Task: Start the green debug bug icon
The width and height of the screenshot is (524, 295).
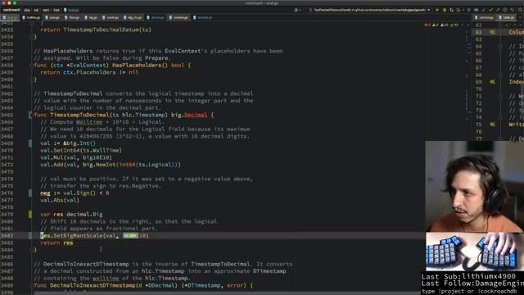Action: click(x=445, y=10)
